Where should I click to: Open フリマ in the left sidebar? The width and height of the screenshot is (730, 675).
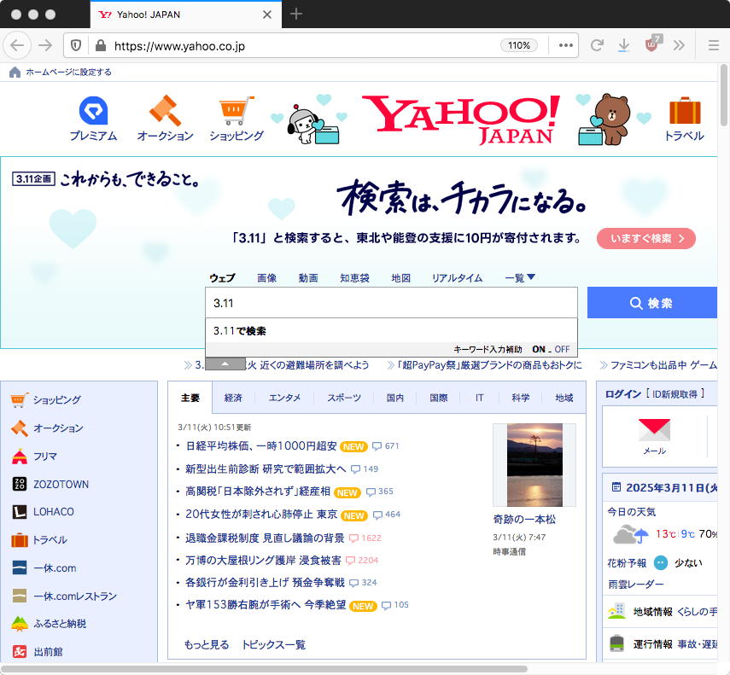(44, 457)
